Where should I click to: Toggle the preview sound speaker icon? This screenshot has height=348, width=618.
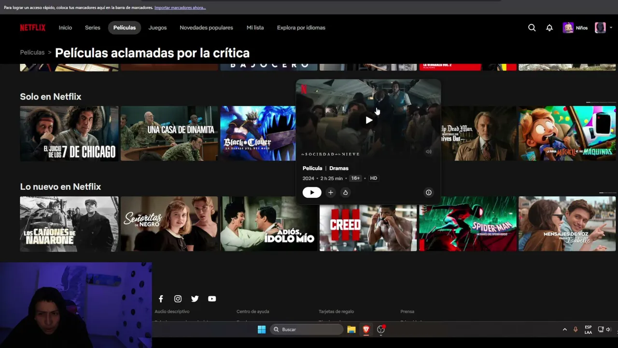(x=428, y=152)
